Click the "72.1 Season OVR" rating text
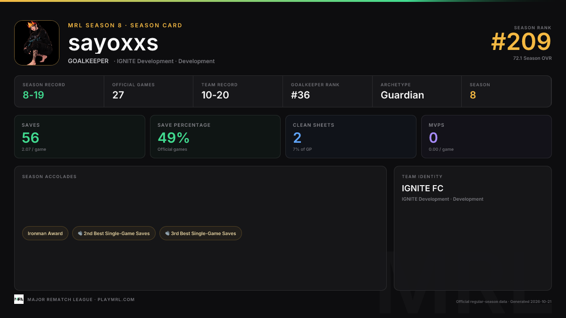Screen dimensions: 566x318 tap(533, 58)
